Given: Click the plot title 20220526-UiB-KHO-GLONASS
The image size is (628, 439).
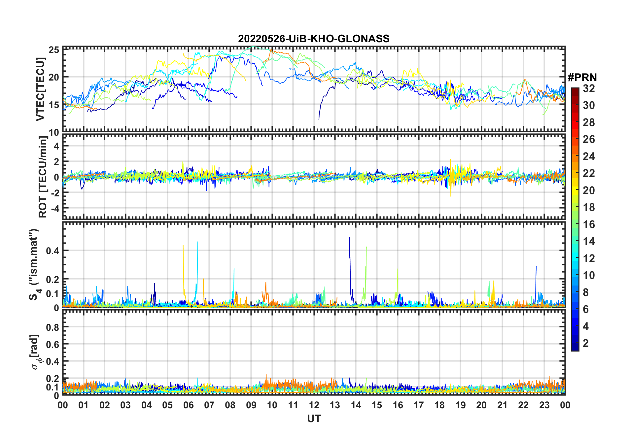Looking at the screenshot, I should pos(314,39).
